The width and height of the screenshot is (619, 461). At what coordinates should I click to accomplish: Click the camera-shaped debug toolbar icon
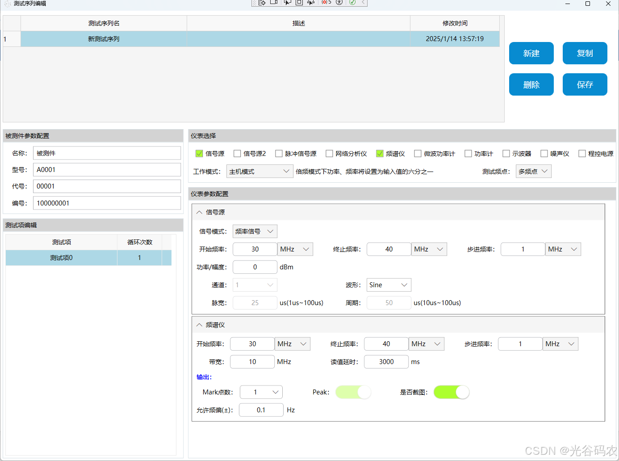274,3
